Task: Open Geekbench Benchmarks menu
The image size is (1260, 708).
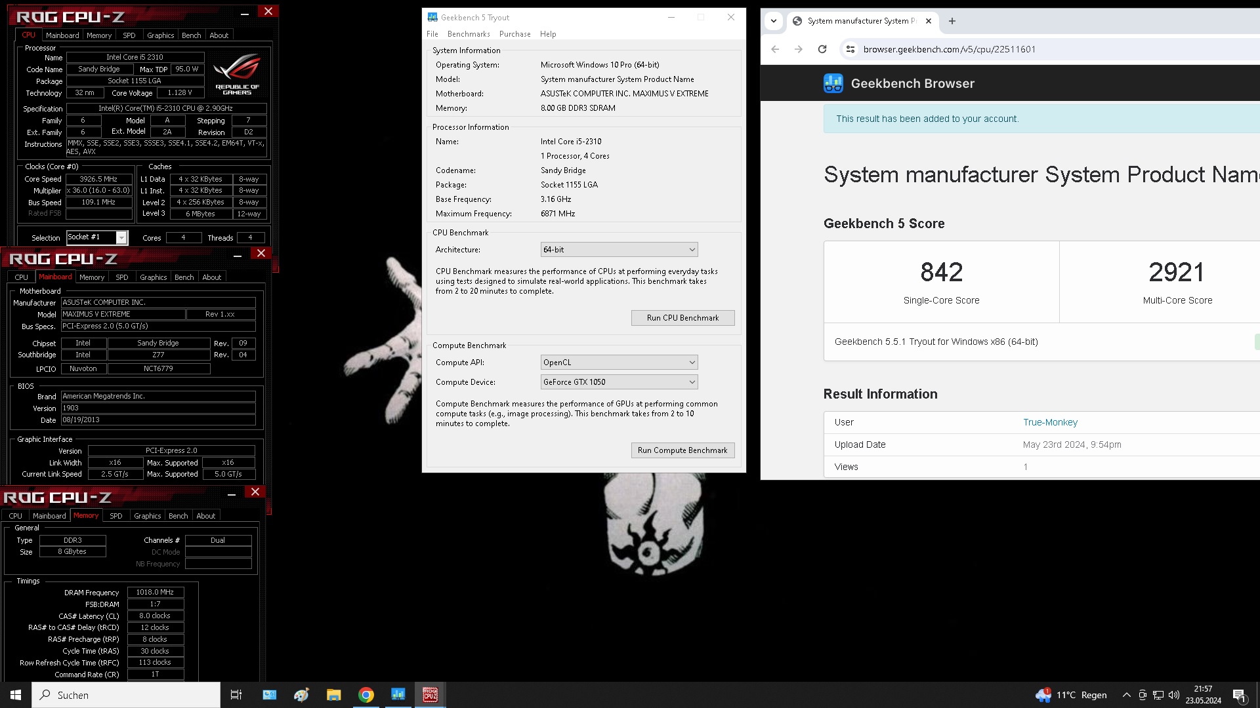Action: tap(469, 34)
